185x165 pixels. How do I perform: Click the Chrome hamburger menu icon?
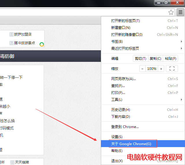click(180, 12)
